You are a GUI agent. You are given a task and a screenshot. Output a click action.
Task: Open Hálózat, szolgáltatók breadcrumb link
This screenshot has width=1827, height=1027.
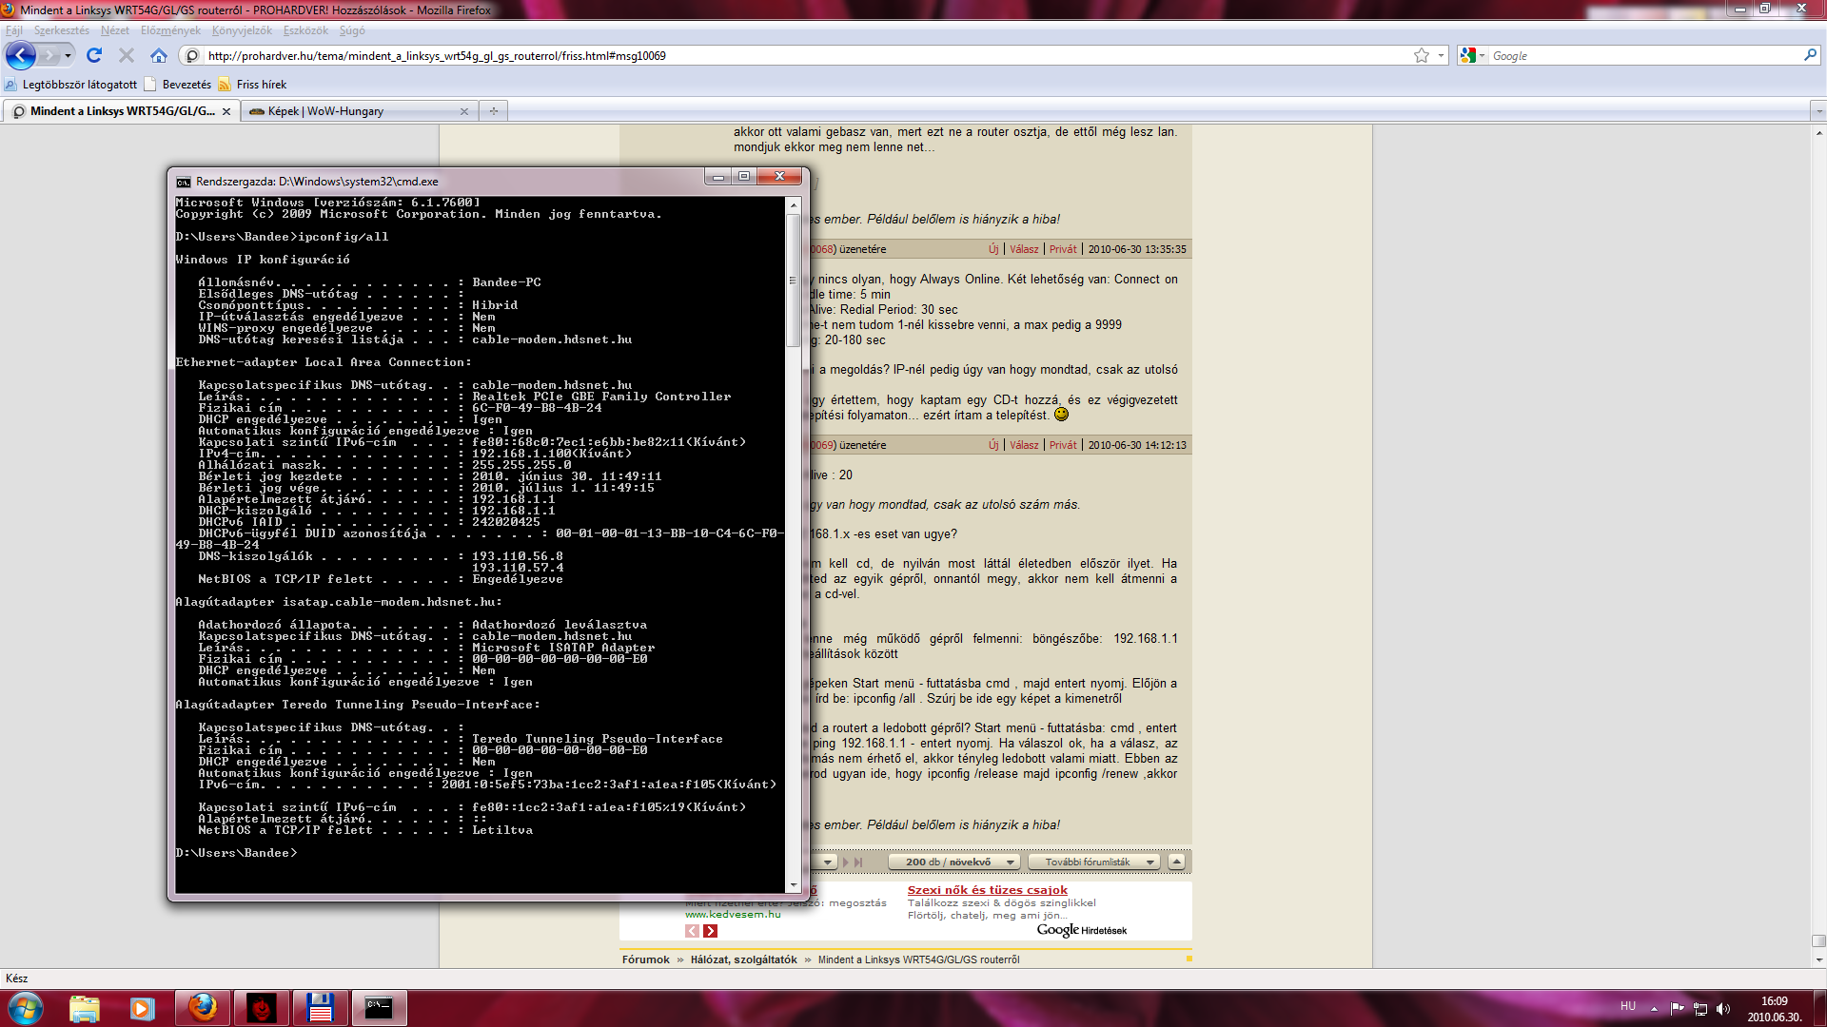click(x=744, y=959)
